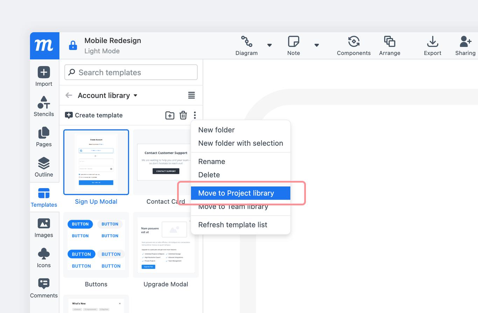Click the blue lock privacy icon
This screenshot has width=478, height=313.
pyautogui.click(x=73, y=46)
